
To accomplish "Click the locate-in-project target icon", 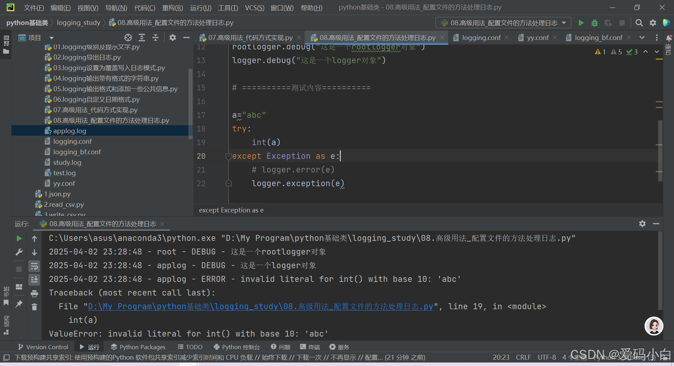I will [128, 38].
